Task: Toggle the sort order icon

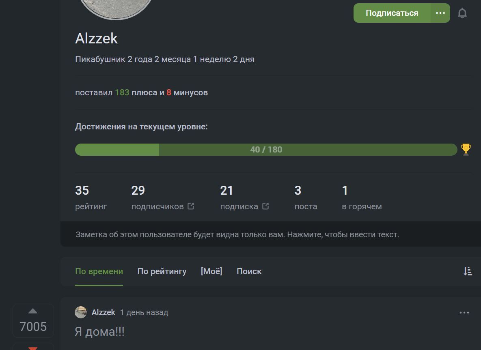Action: pos(468,271)
